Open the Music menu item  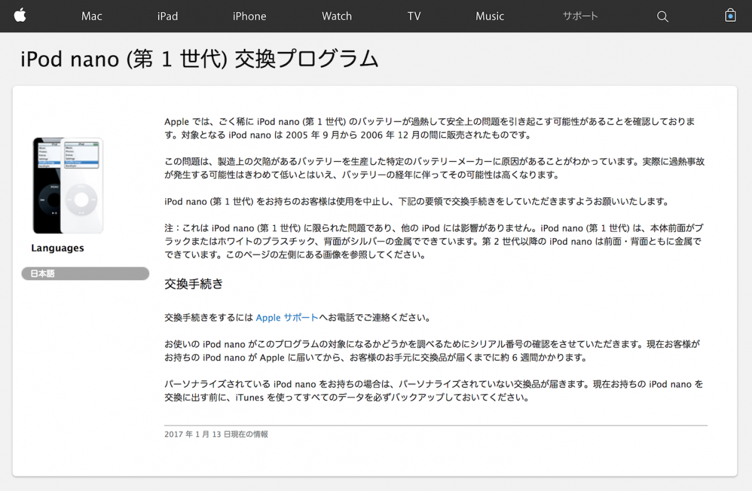[x=490, y=16]
